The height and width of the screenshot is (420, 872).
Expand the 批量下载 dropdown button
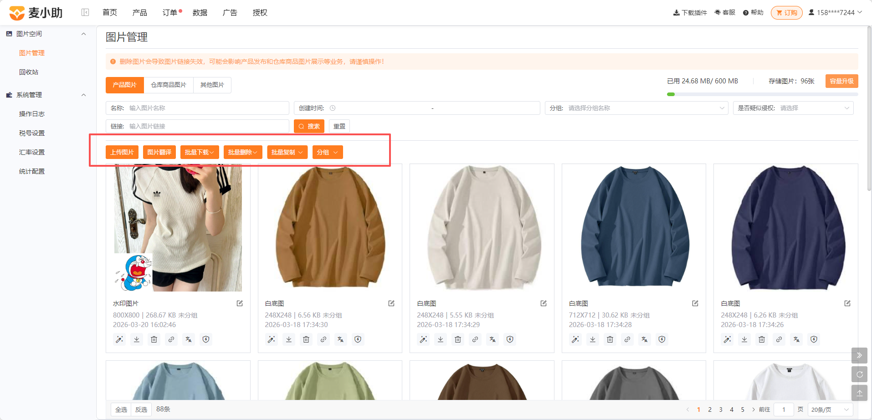coord(200,152)
